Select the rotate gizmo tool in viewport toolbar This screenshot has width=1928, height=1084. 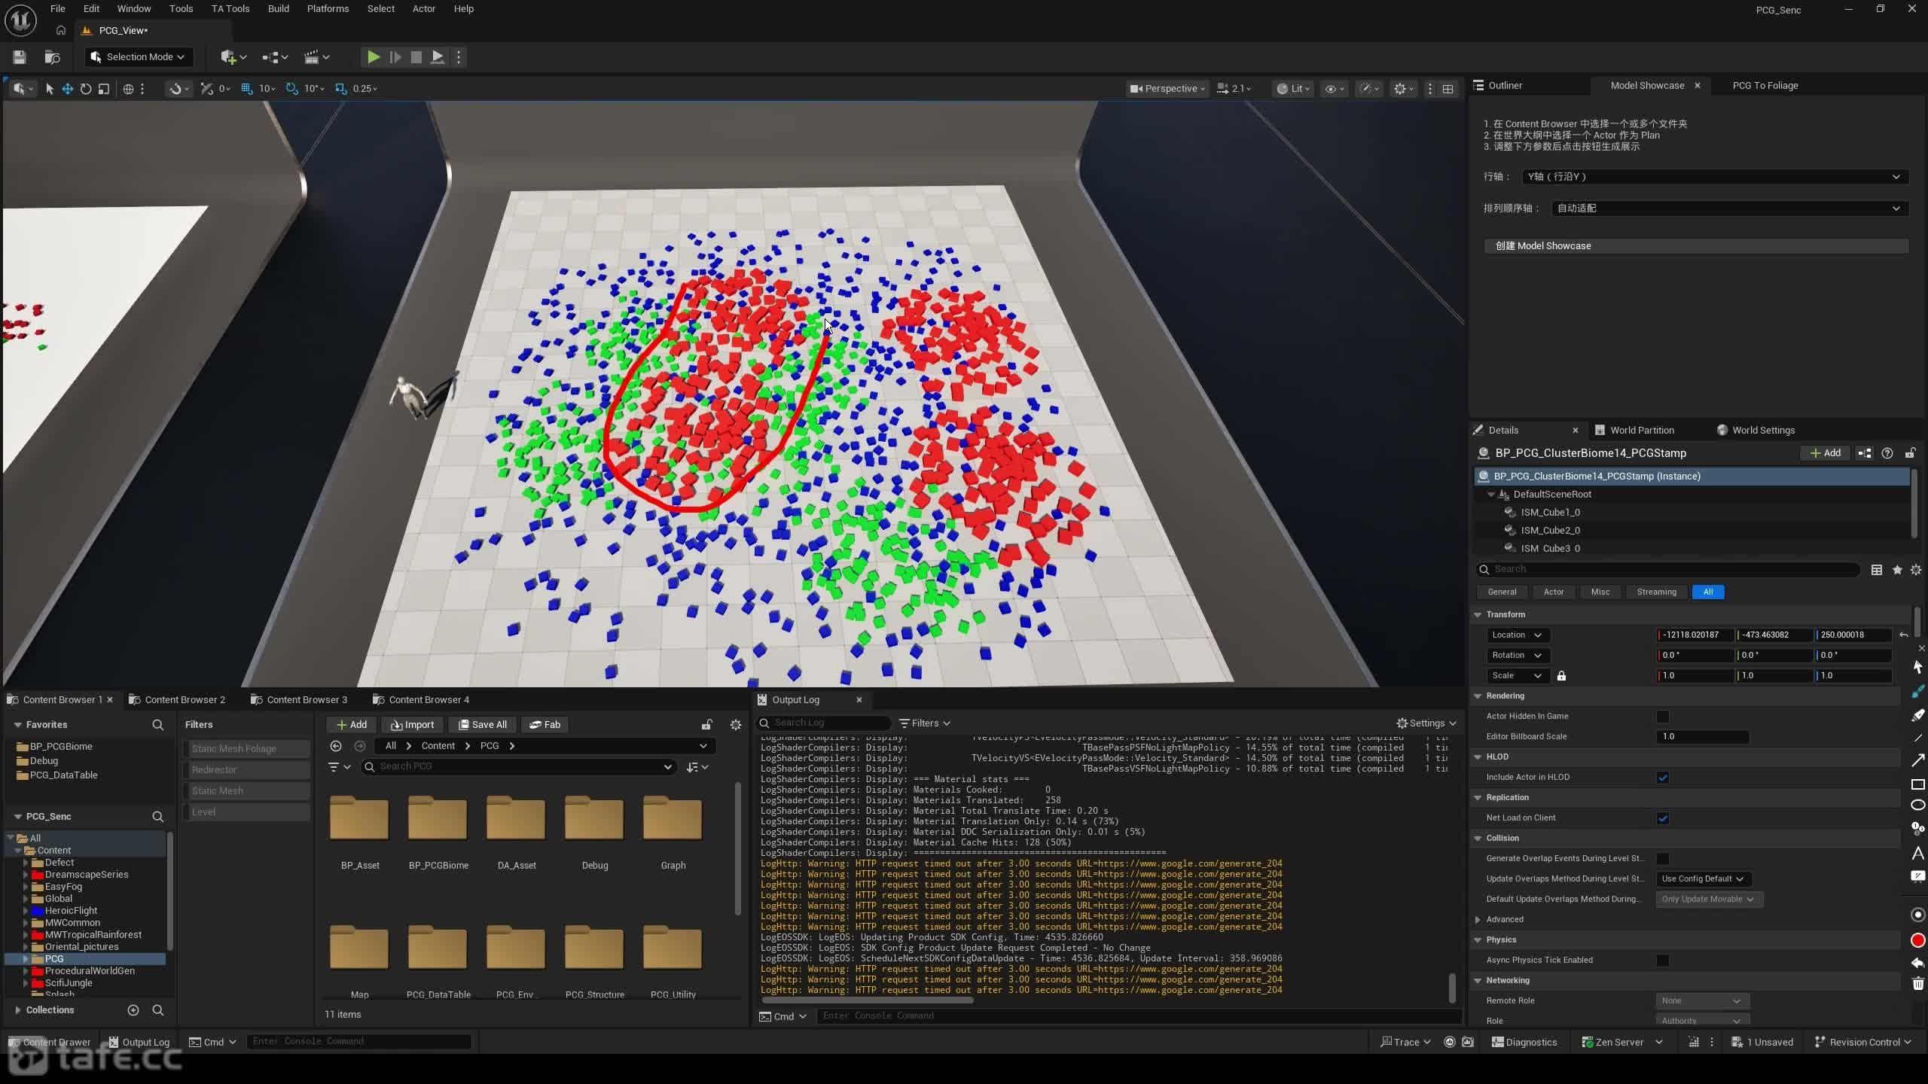pyautogui.click(x=85, y=89)
